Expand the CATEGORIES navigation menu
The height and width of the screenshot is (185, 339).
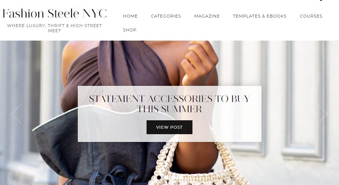pos(166,16)
